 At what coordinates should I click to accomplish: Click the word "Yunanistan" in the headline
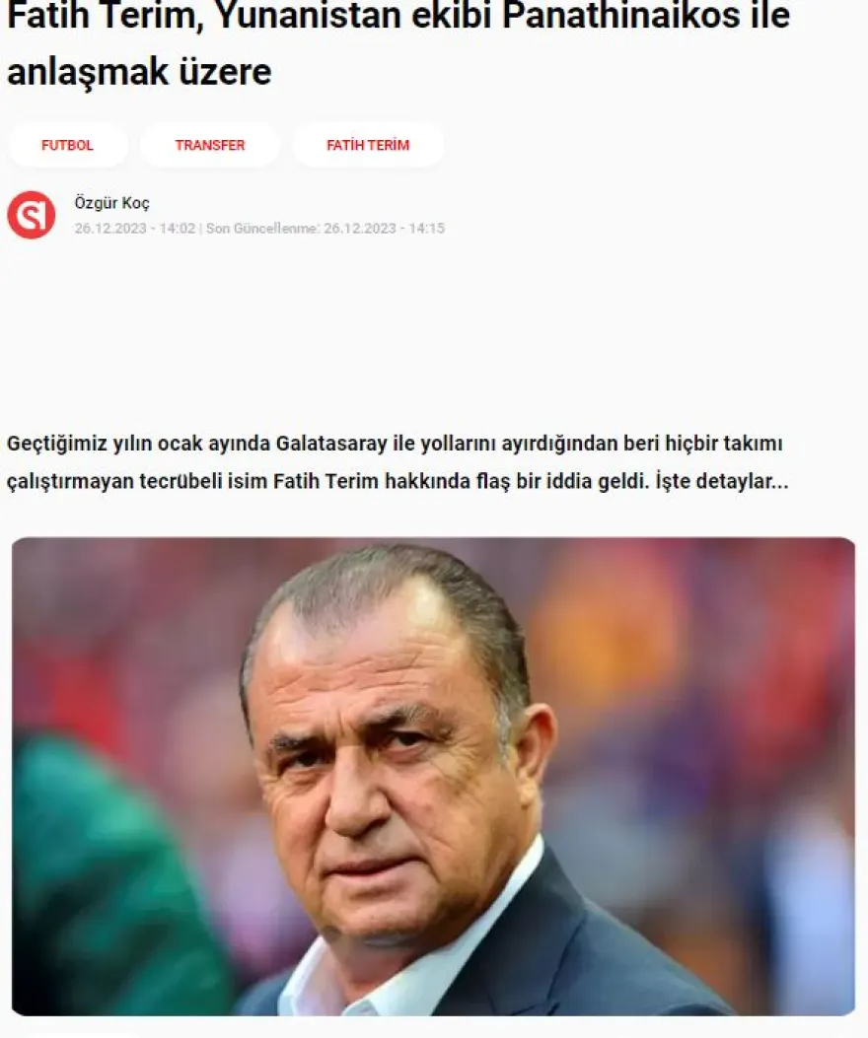[309, 15]
